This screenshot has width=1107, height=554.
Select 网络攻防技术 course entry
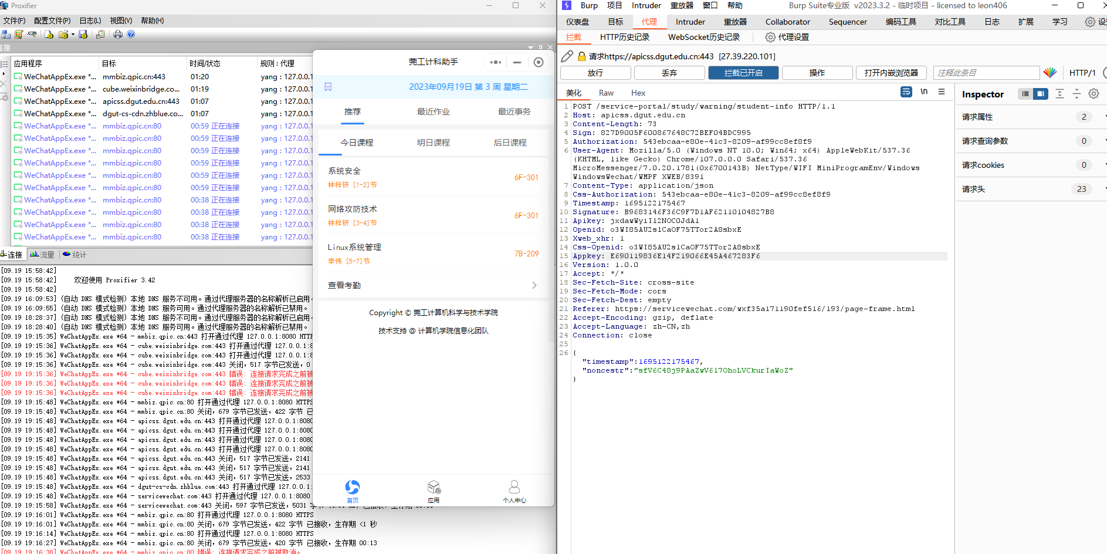[x=434, y=215]
